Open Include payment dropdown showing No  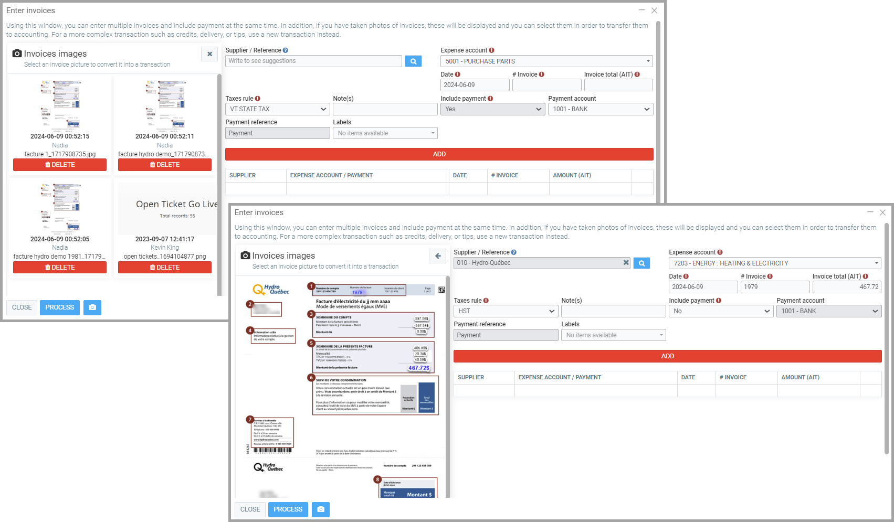point(721,311)
